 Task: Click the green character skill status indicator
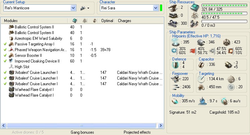click(x=161, y=8)
